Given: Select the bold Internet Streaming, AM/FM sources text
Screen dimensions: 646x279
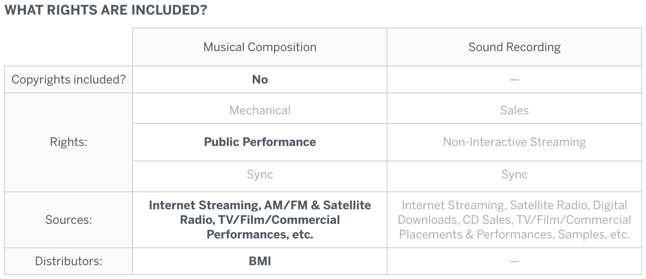Looking at the screenshot, I should coord(260,220).
